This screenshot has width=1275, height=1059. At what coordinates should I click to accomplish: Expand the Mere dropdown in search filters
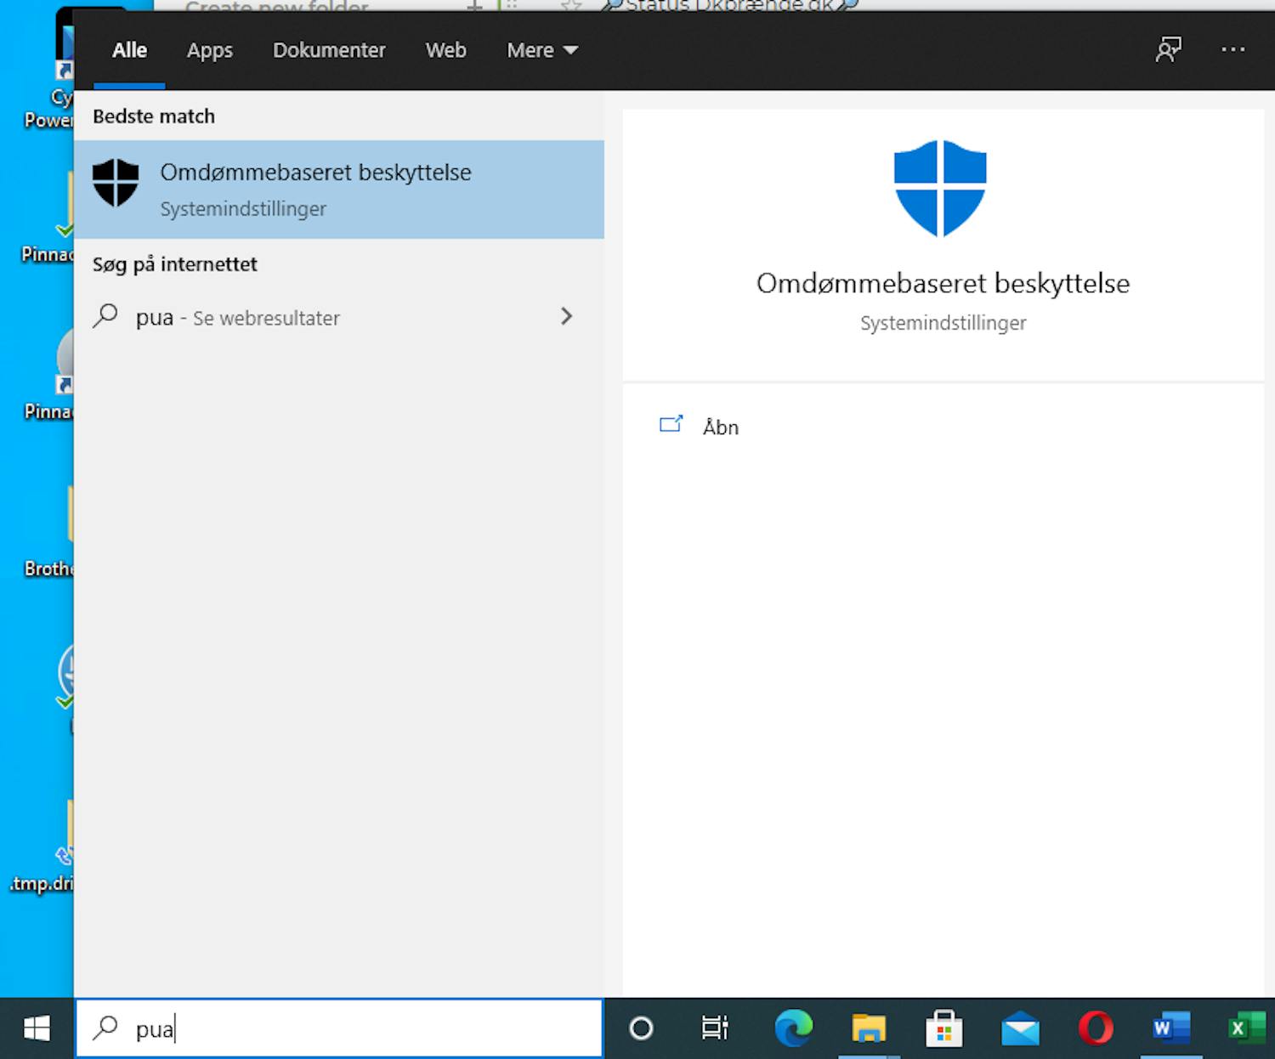(541, 49)
